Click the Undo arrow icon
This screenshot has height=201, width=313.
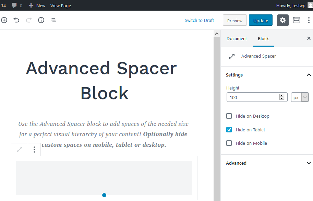tap(16, 20)
